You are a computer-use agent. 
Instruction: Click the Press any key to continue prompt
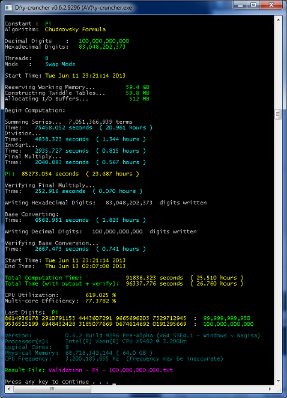point(57,382)
